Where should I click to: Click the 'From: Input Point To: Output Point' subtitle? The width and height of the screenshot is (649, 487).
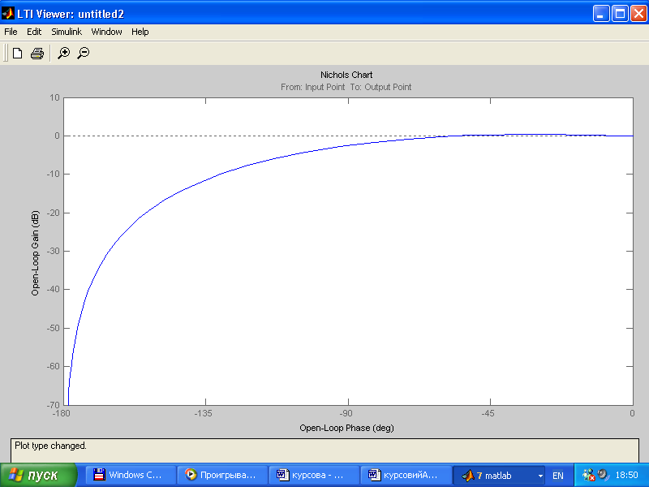(x=346, y=87)
